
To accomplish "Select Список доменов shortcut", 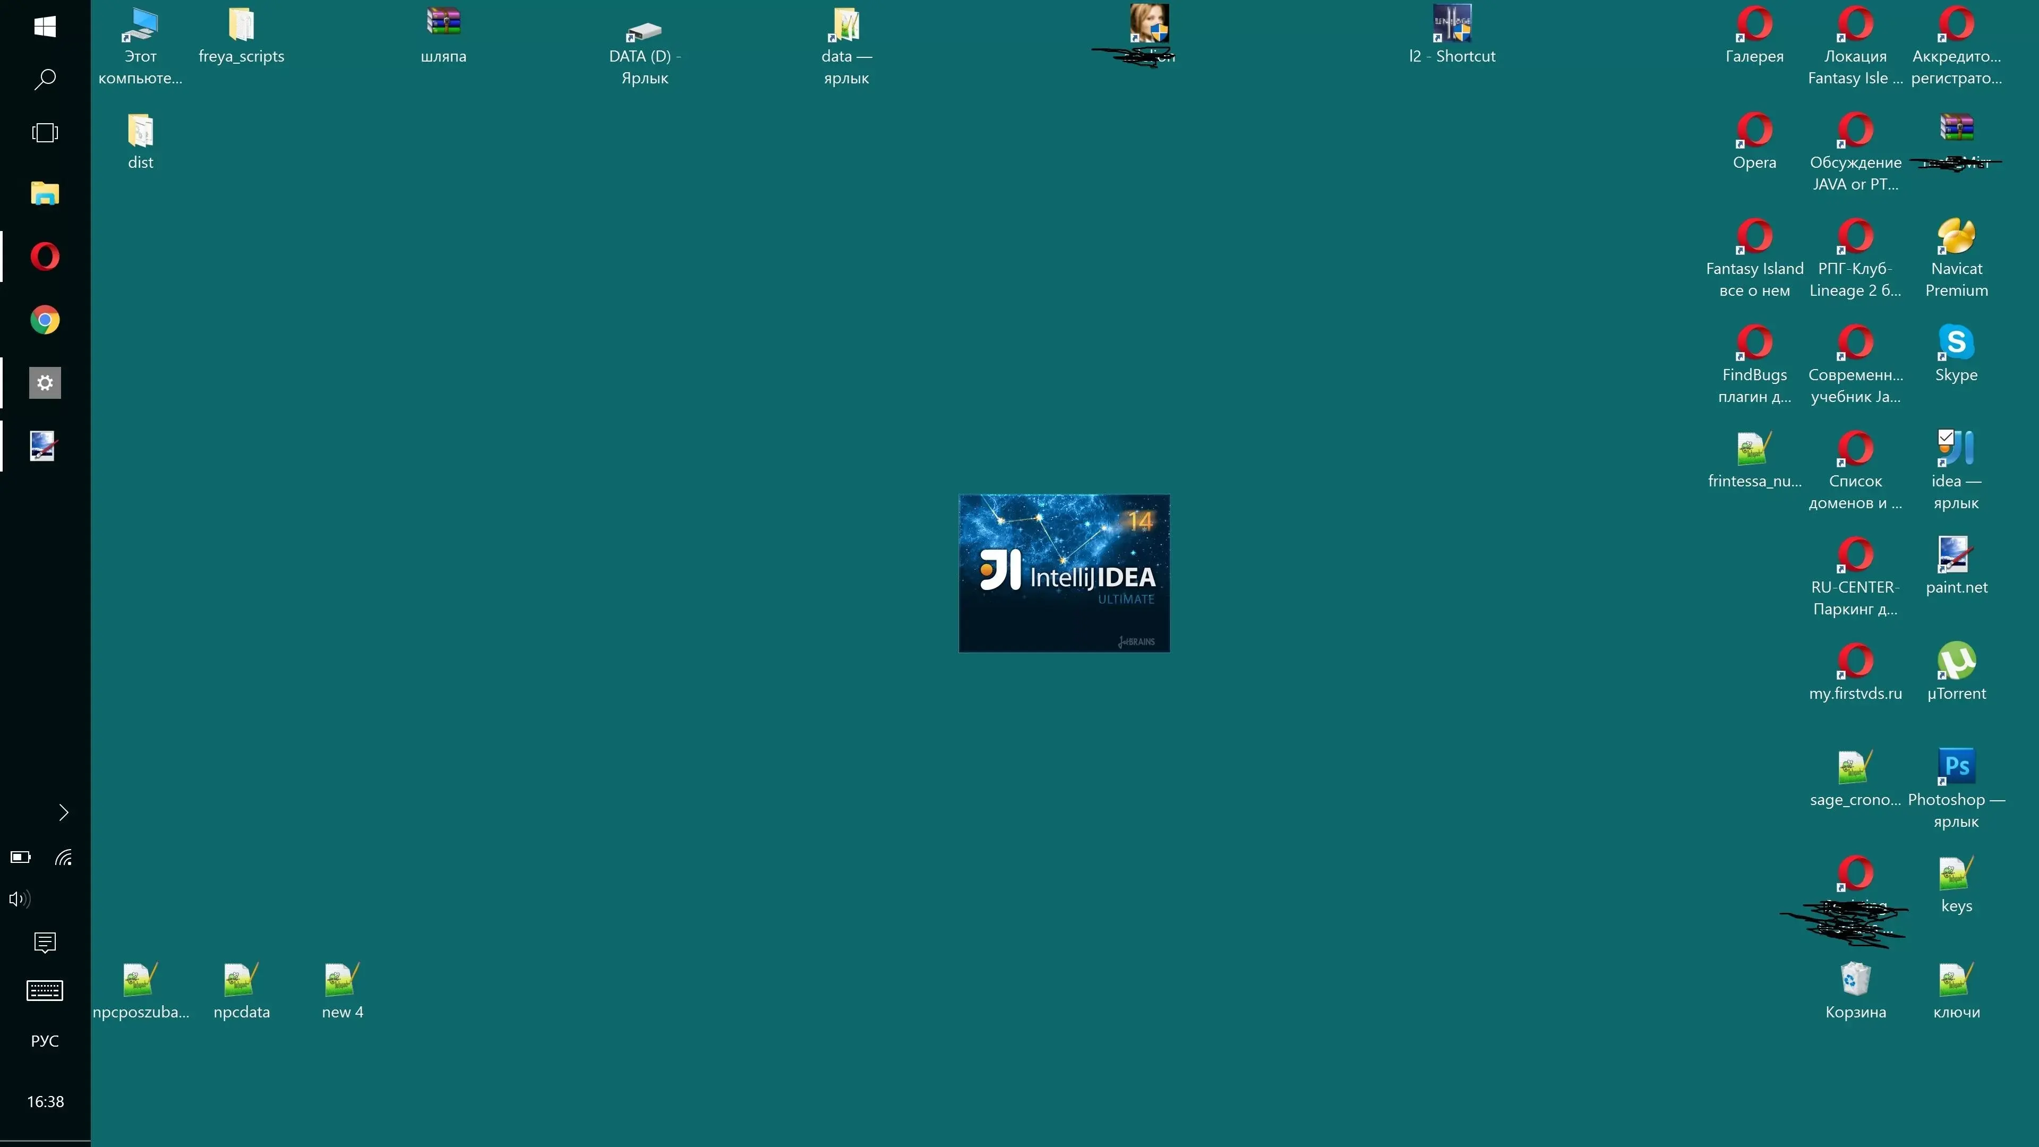I will point(1855,470).
